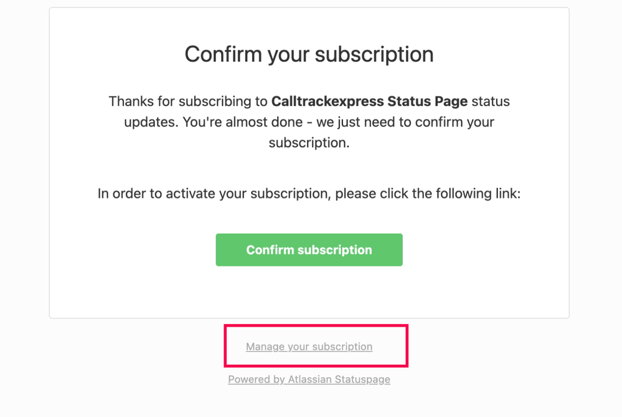622x417 pixels.
Task: Click the underlined Atlassian Statuspage footer text
Action: click(x=309, y=379)
